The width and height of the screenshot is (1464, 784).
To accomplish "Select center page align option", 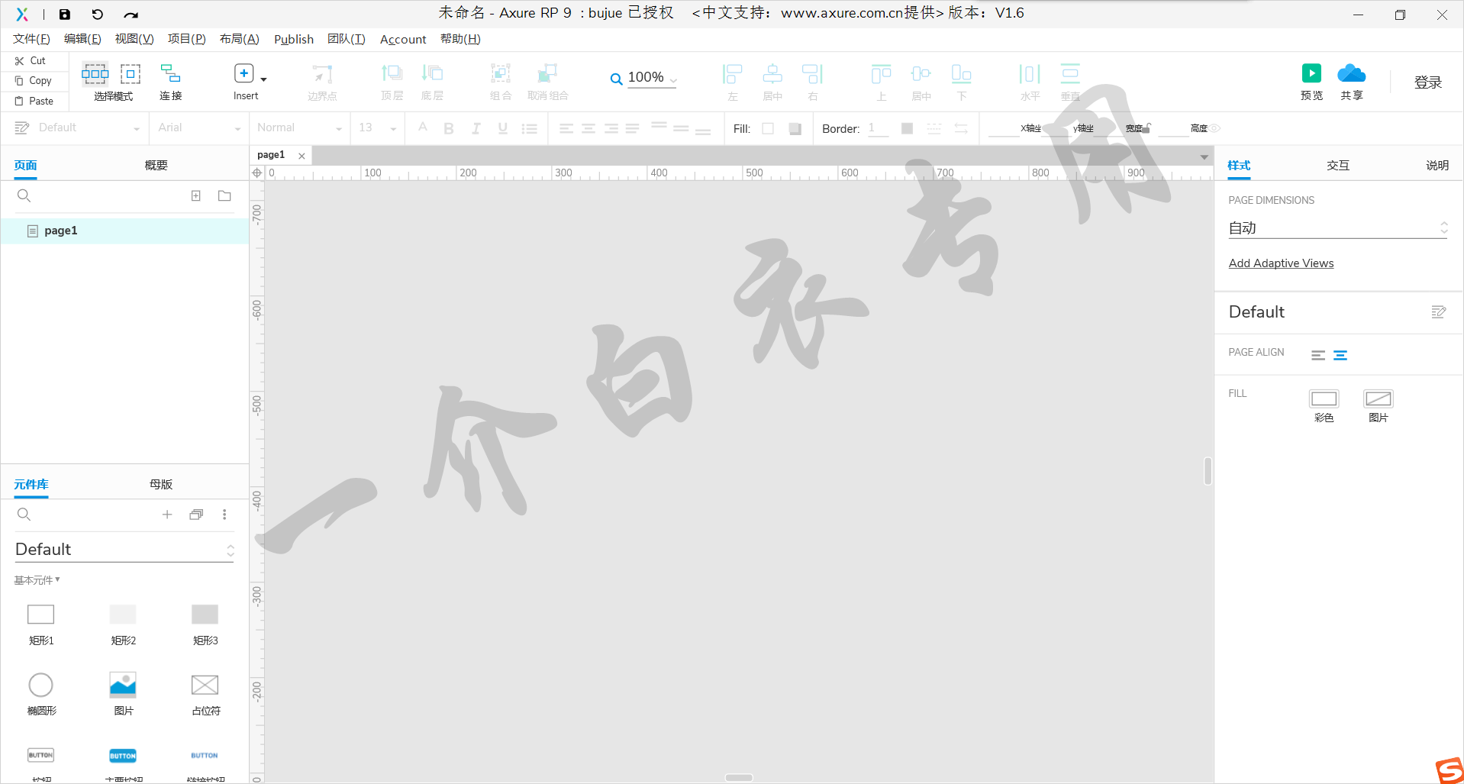I will [x=1340, y=355].
